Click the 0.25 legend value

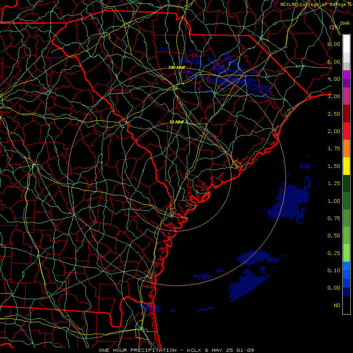pos(334,253)
